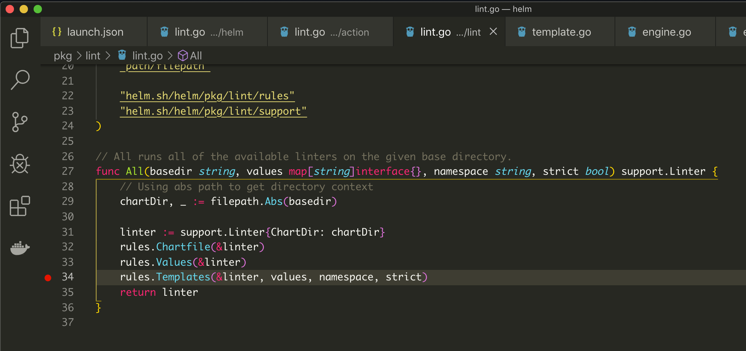Close the lint.go .../lint tab

point(493,32)
